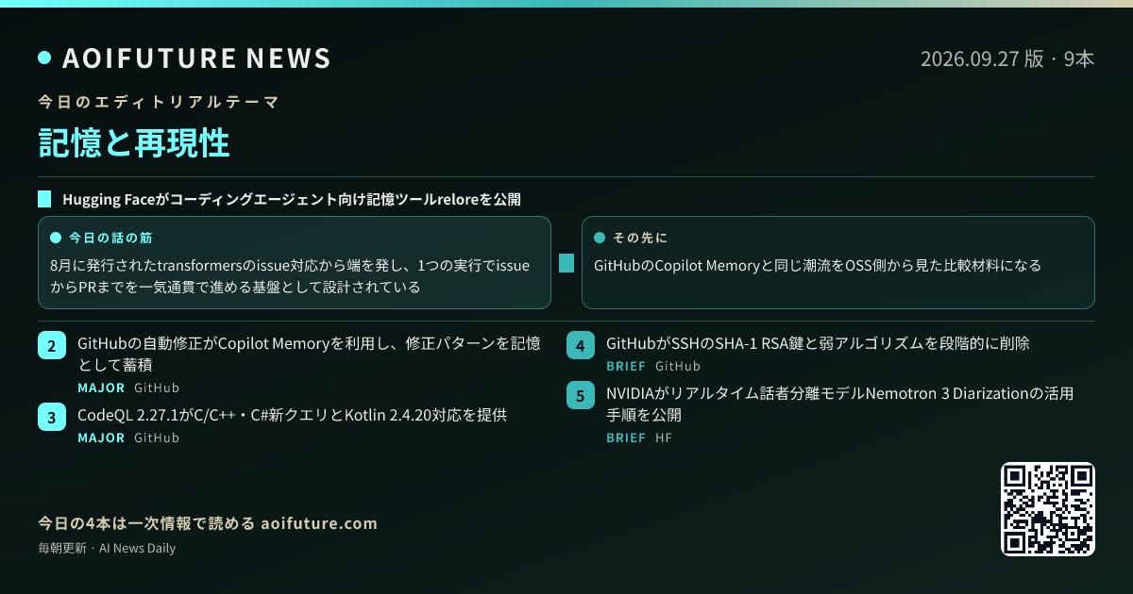
Task: Click the number 3 badge
Action: point(51,417)
